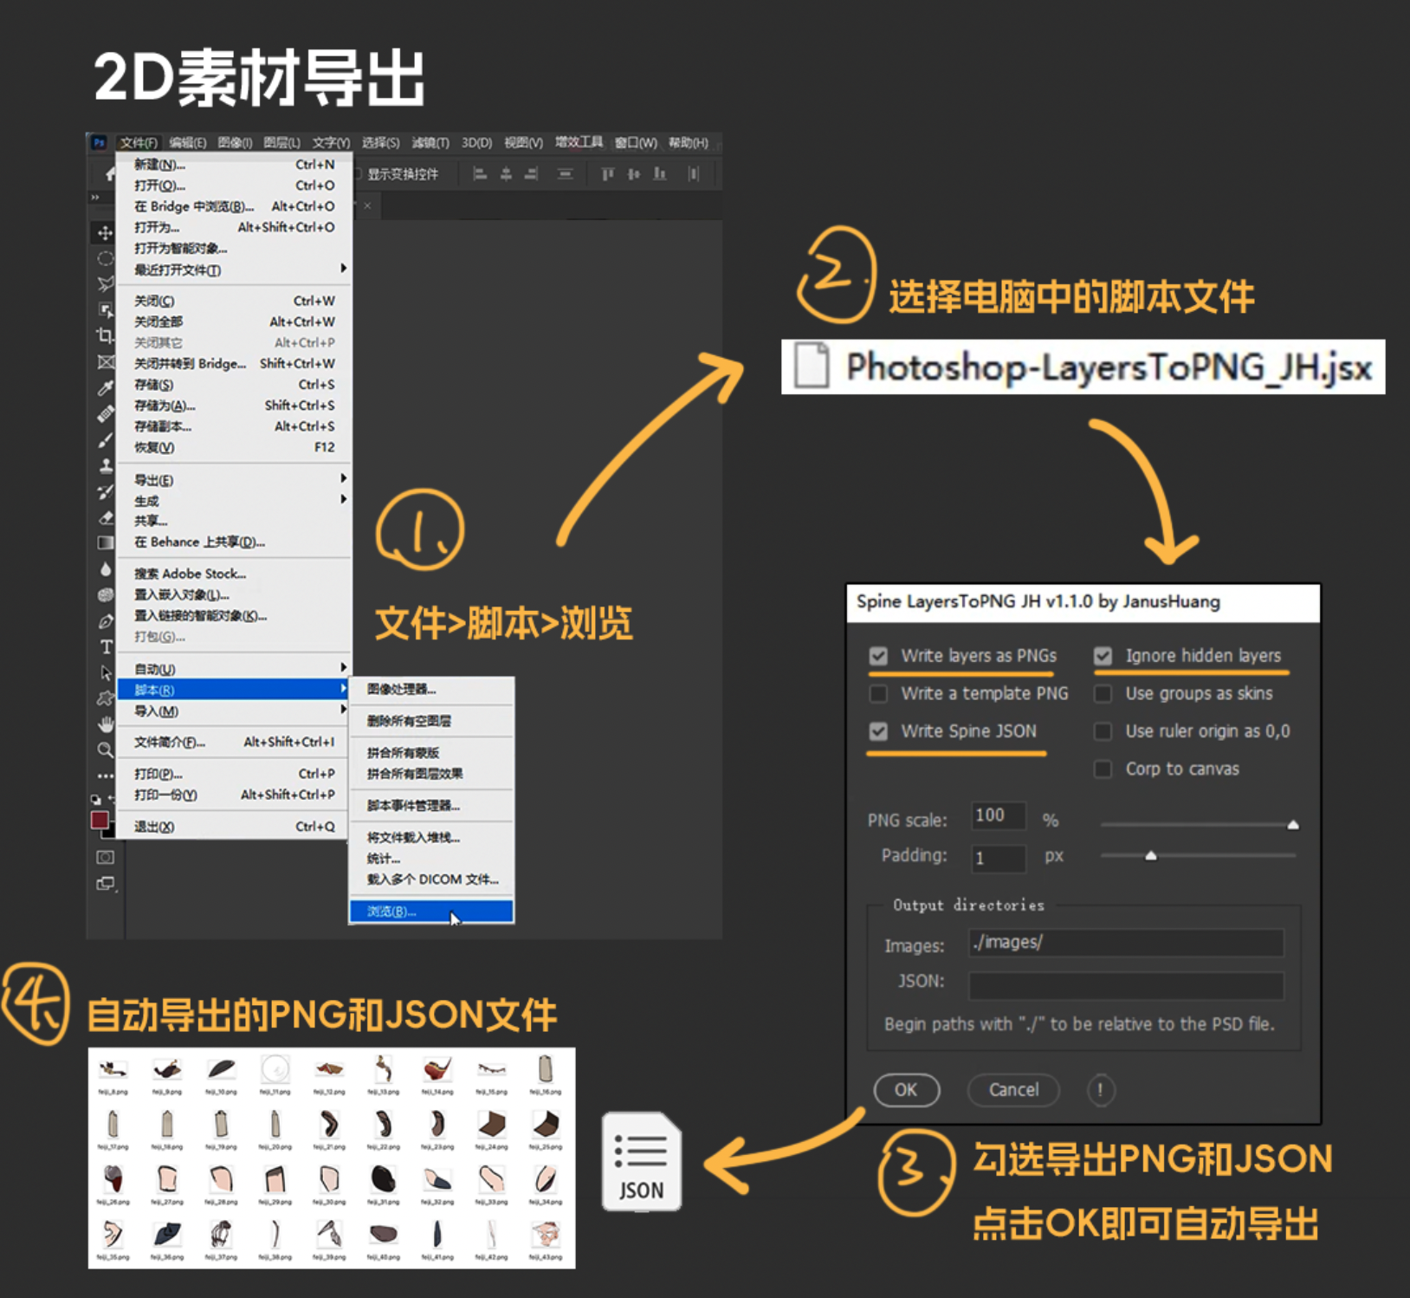Select the Clone Stamp tool
1410x1298 pixels.
click(x=105, y=465)
